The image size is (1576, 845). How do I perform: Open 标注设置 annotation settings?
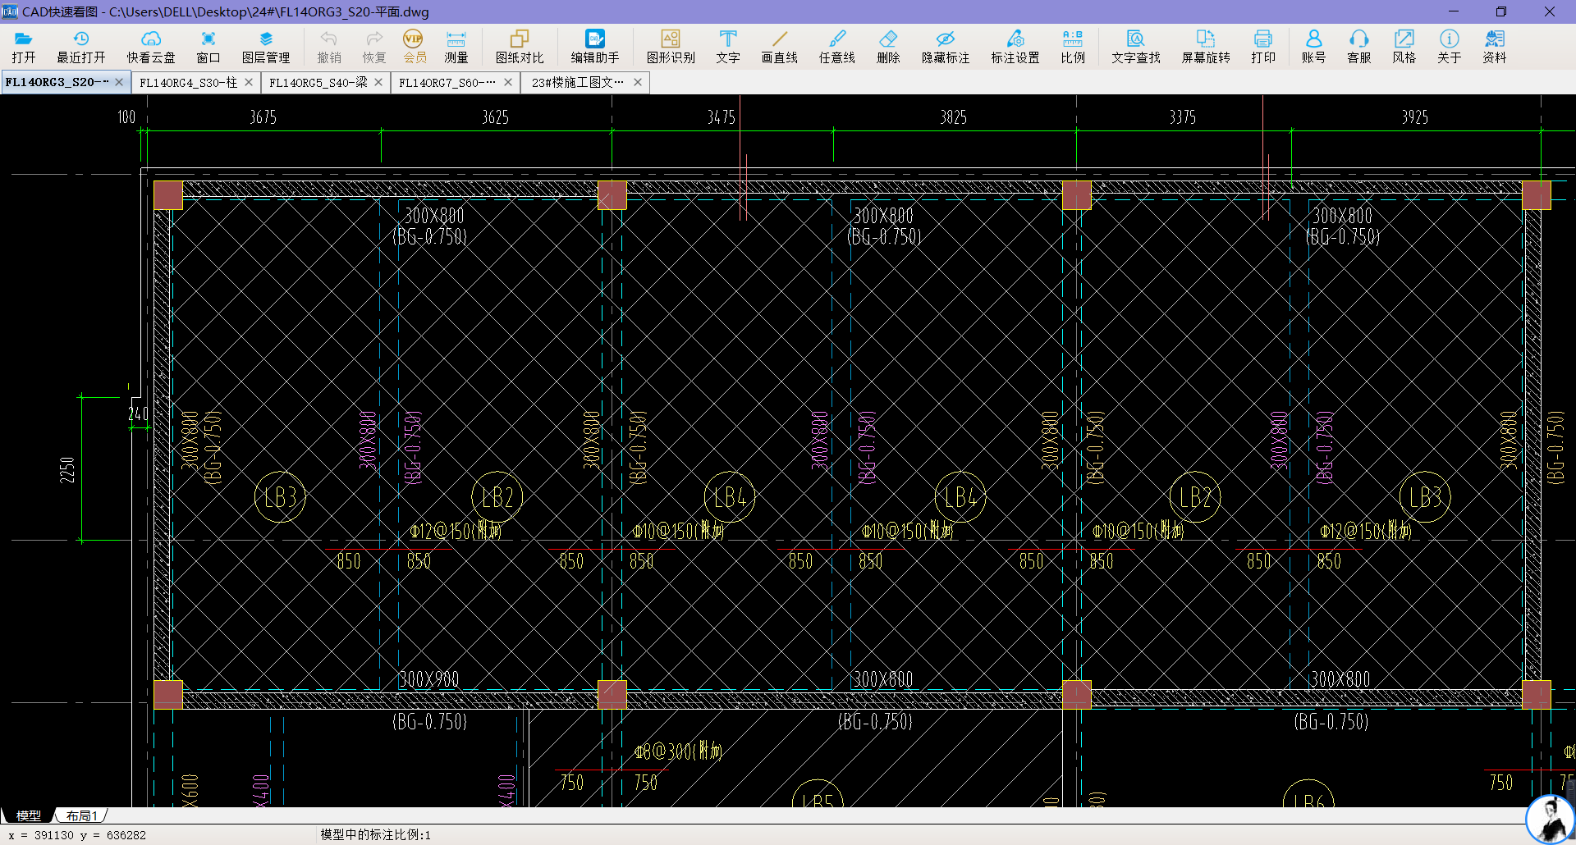click(1015, 47)
